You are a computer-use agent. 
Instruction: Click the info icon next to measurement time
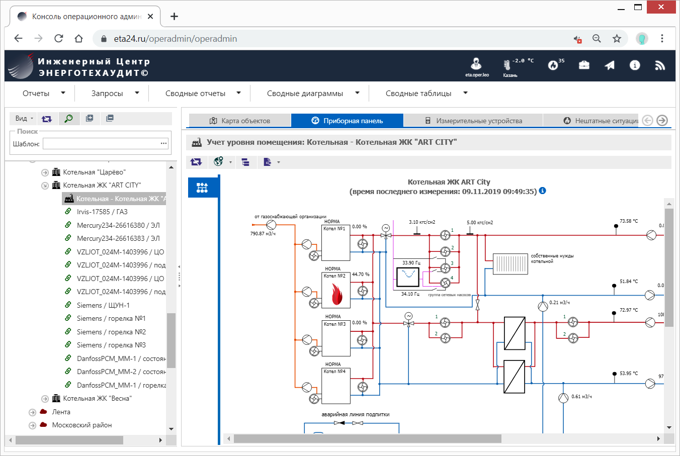point(542,191)
